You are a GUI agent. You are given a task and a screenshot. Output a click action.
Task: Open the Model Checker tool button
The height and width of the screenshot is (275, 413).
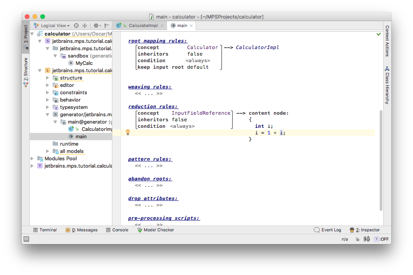point(155,230)
